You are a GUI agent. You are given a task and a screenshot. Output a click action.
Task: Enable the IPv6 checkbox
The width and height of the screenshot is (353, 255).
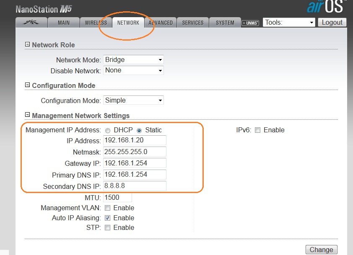pos(257,130)
